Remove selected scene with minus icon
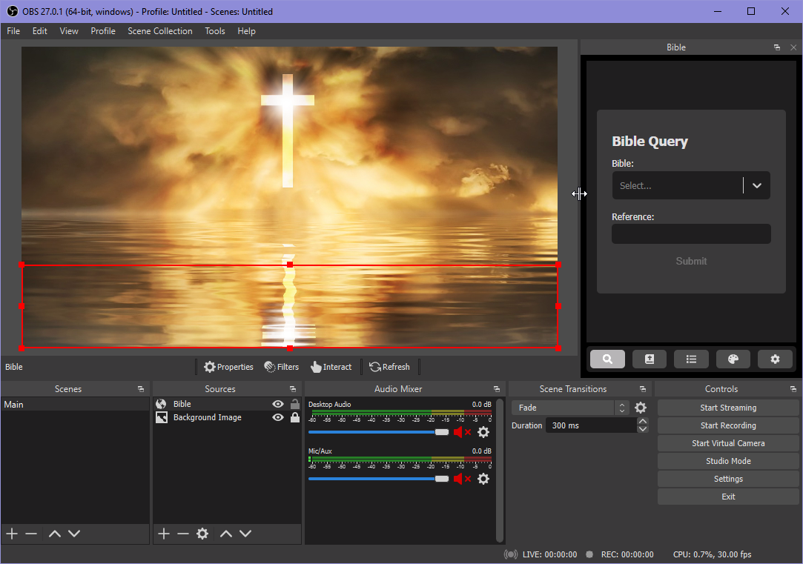 (31, 534)
